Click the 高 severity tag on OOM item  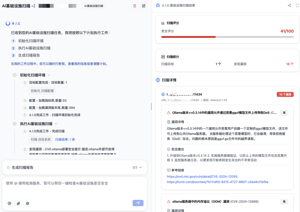pyautogui.click(x=284, y=201)
